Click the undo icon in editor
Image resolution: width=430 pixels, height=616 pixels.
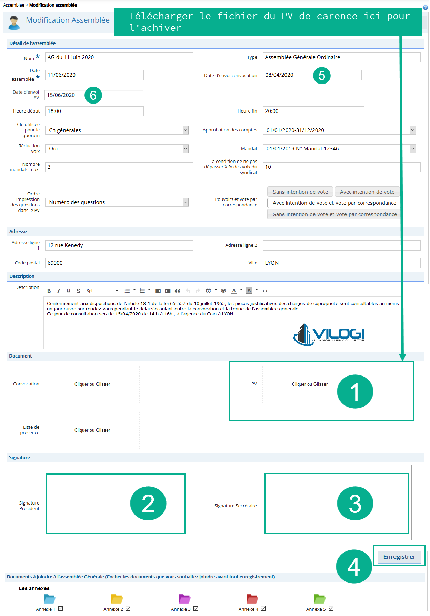point(188,291)
